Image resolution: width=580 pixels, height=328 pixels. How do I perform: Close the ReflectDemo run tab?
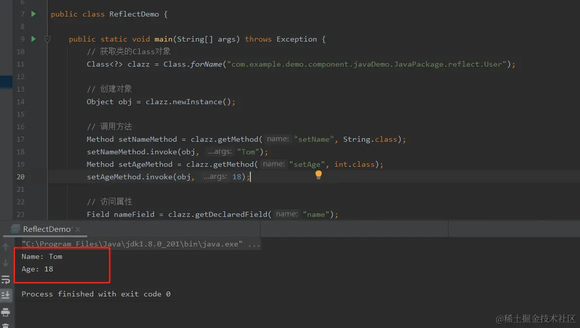tap(78, 229)
